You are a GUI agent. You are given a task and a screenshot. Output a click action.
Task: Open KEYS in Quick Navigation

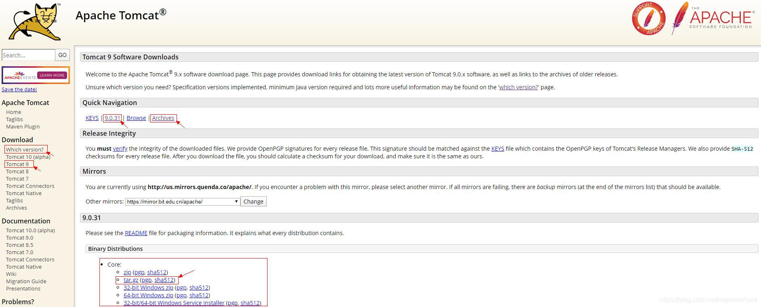pos(92,118)
